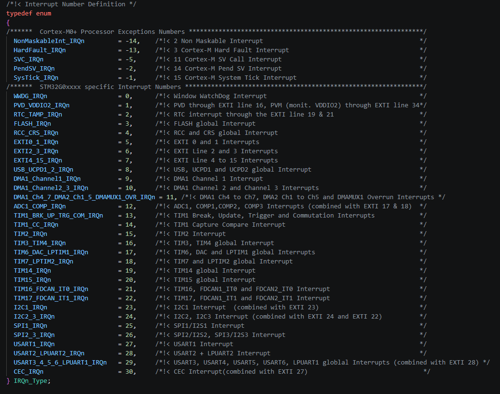Click the value 11 of DMAMUX1_OVR
Screen dimensions: 500x394
pos(170,197)
